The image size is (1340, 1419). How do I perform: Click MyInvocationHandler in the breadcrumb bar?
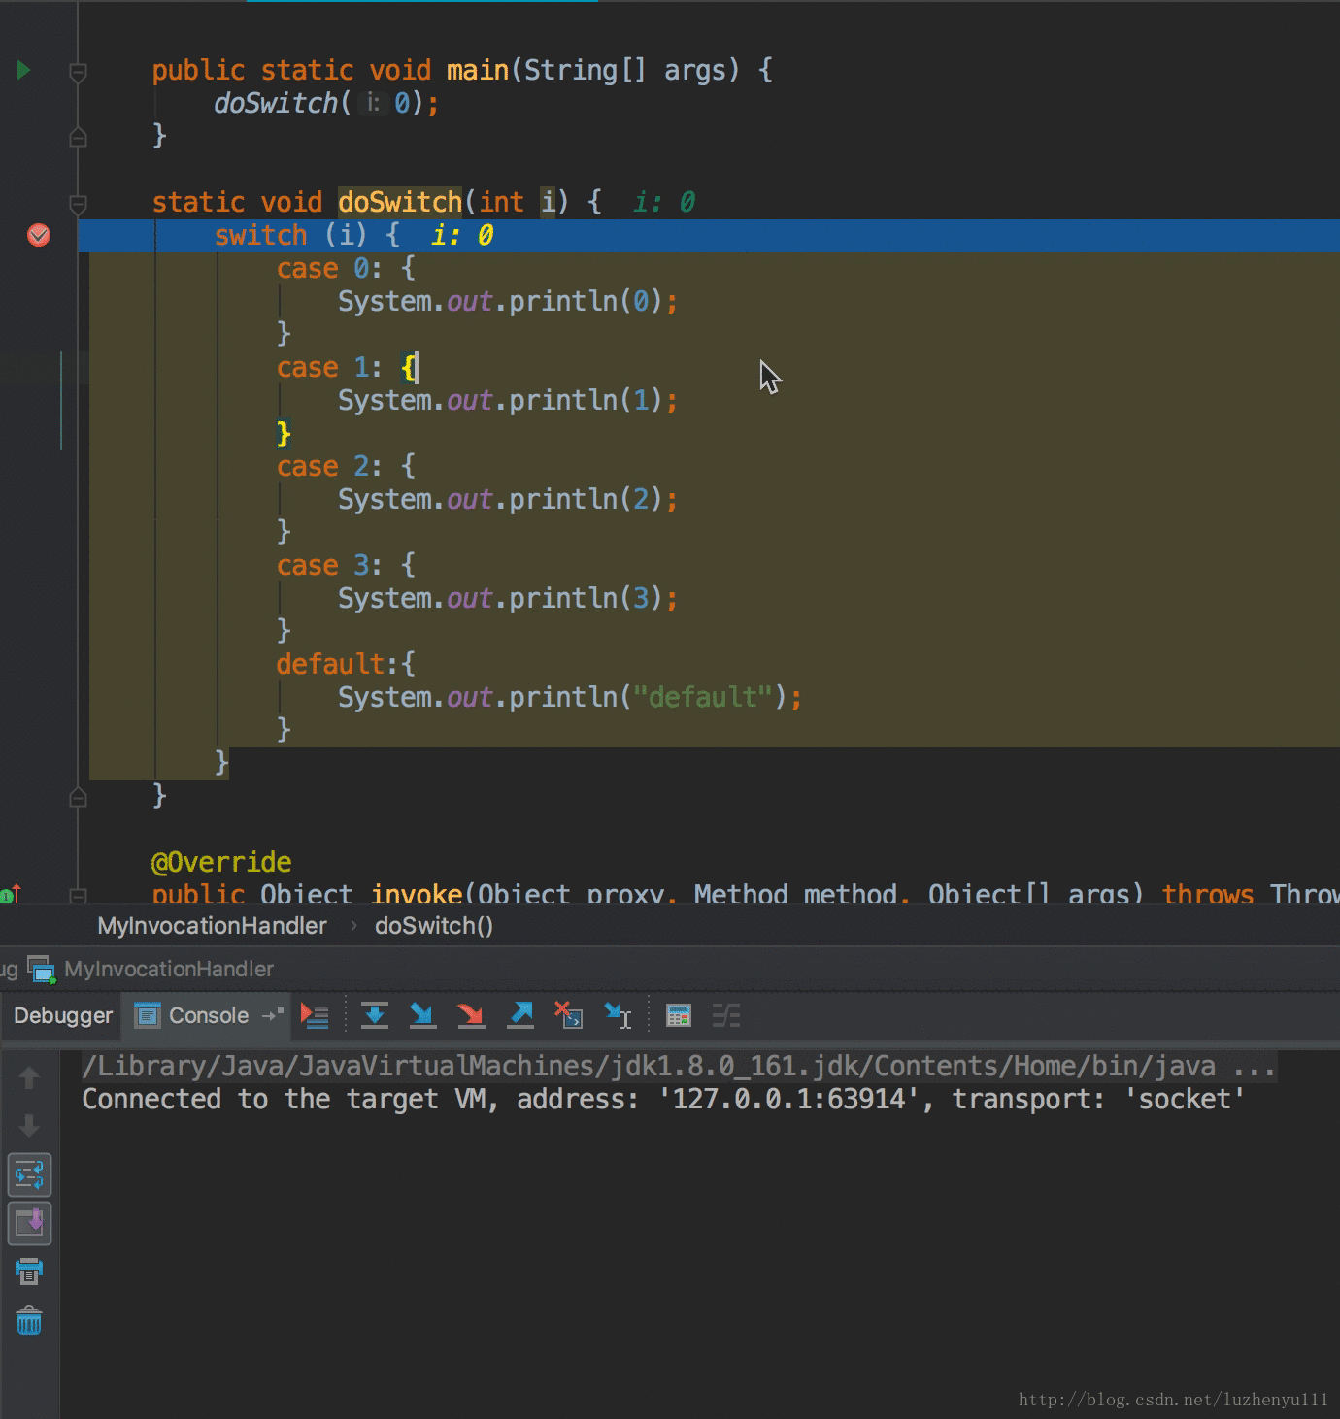[x=212, y=926]
